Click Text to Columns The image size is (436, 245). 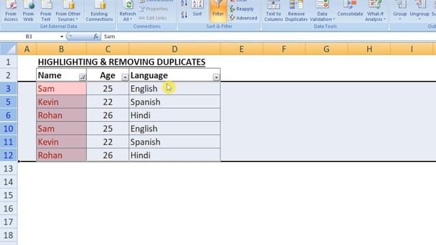[x=273, y=11]
